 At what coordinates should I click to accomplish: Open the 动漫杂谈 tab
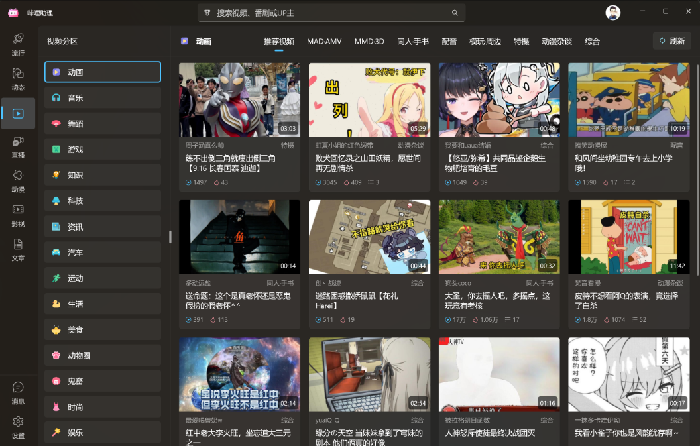pyautogui.click(x=555, y=41)
